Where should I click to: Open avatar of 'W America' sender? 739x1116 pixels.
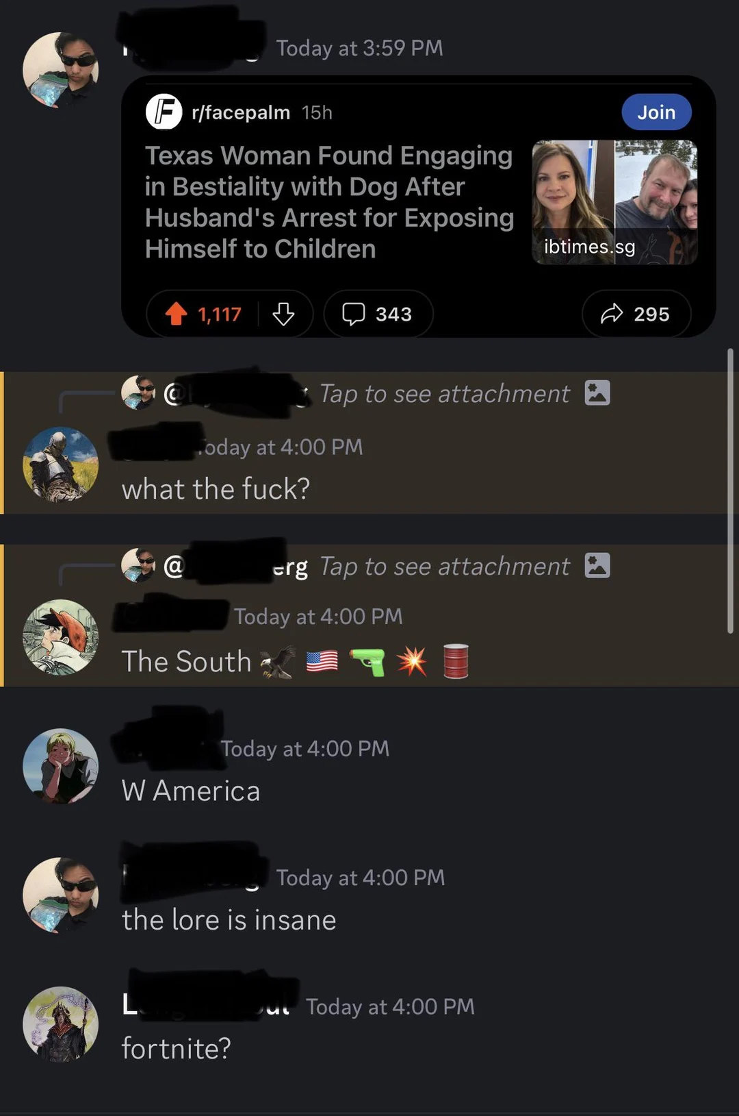click(60, 766)
